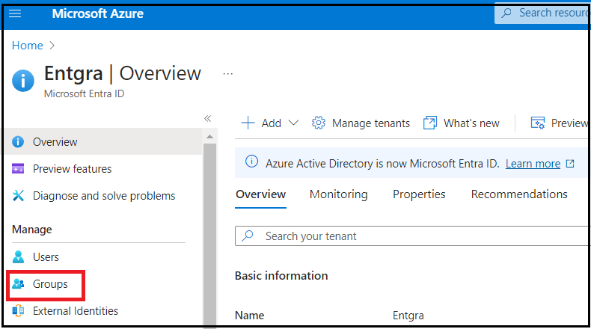Click the Manage section heading
591x329 pixels.
32,230
